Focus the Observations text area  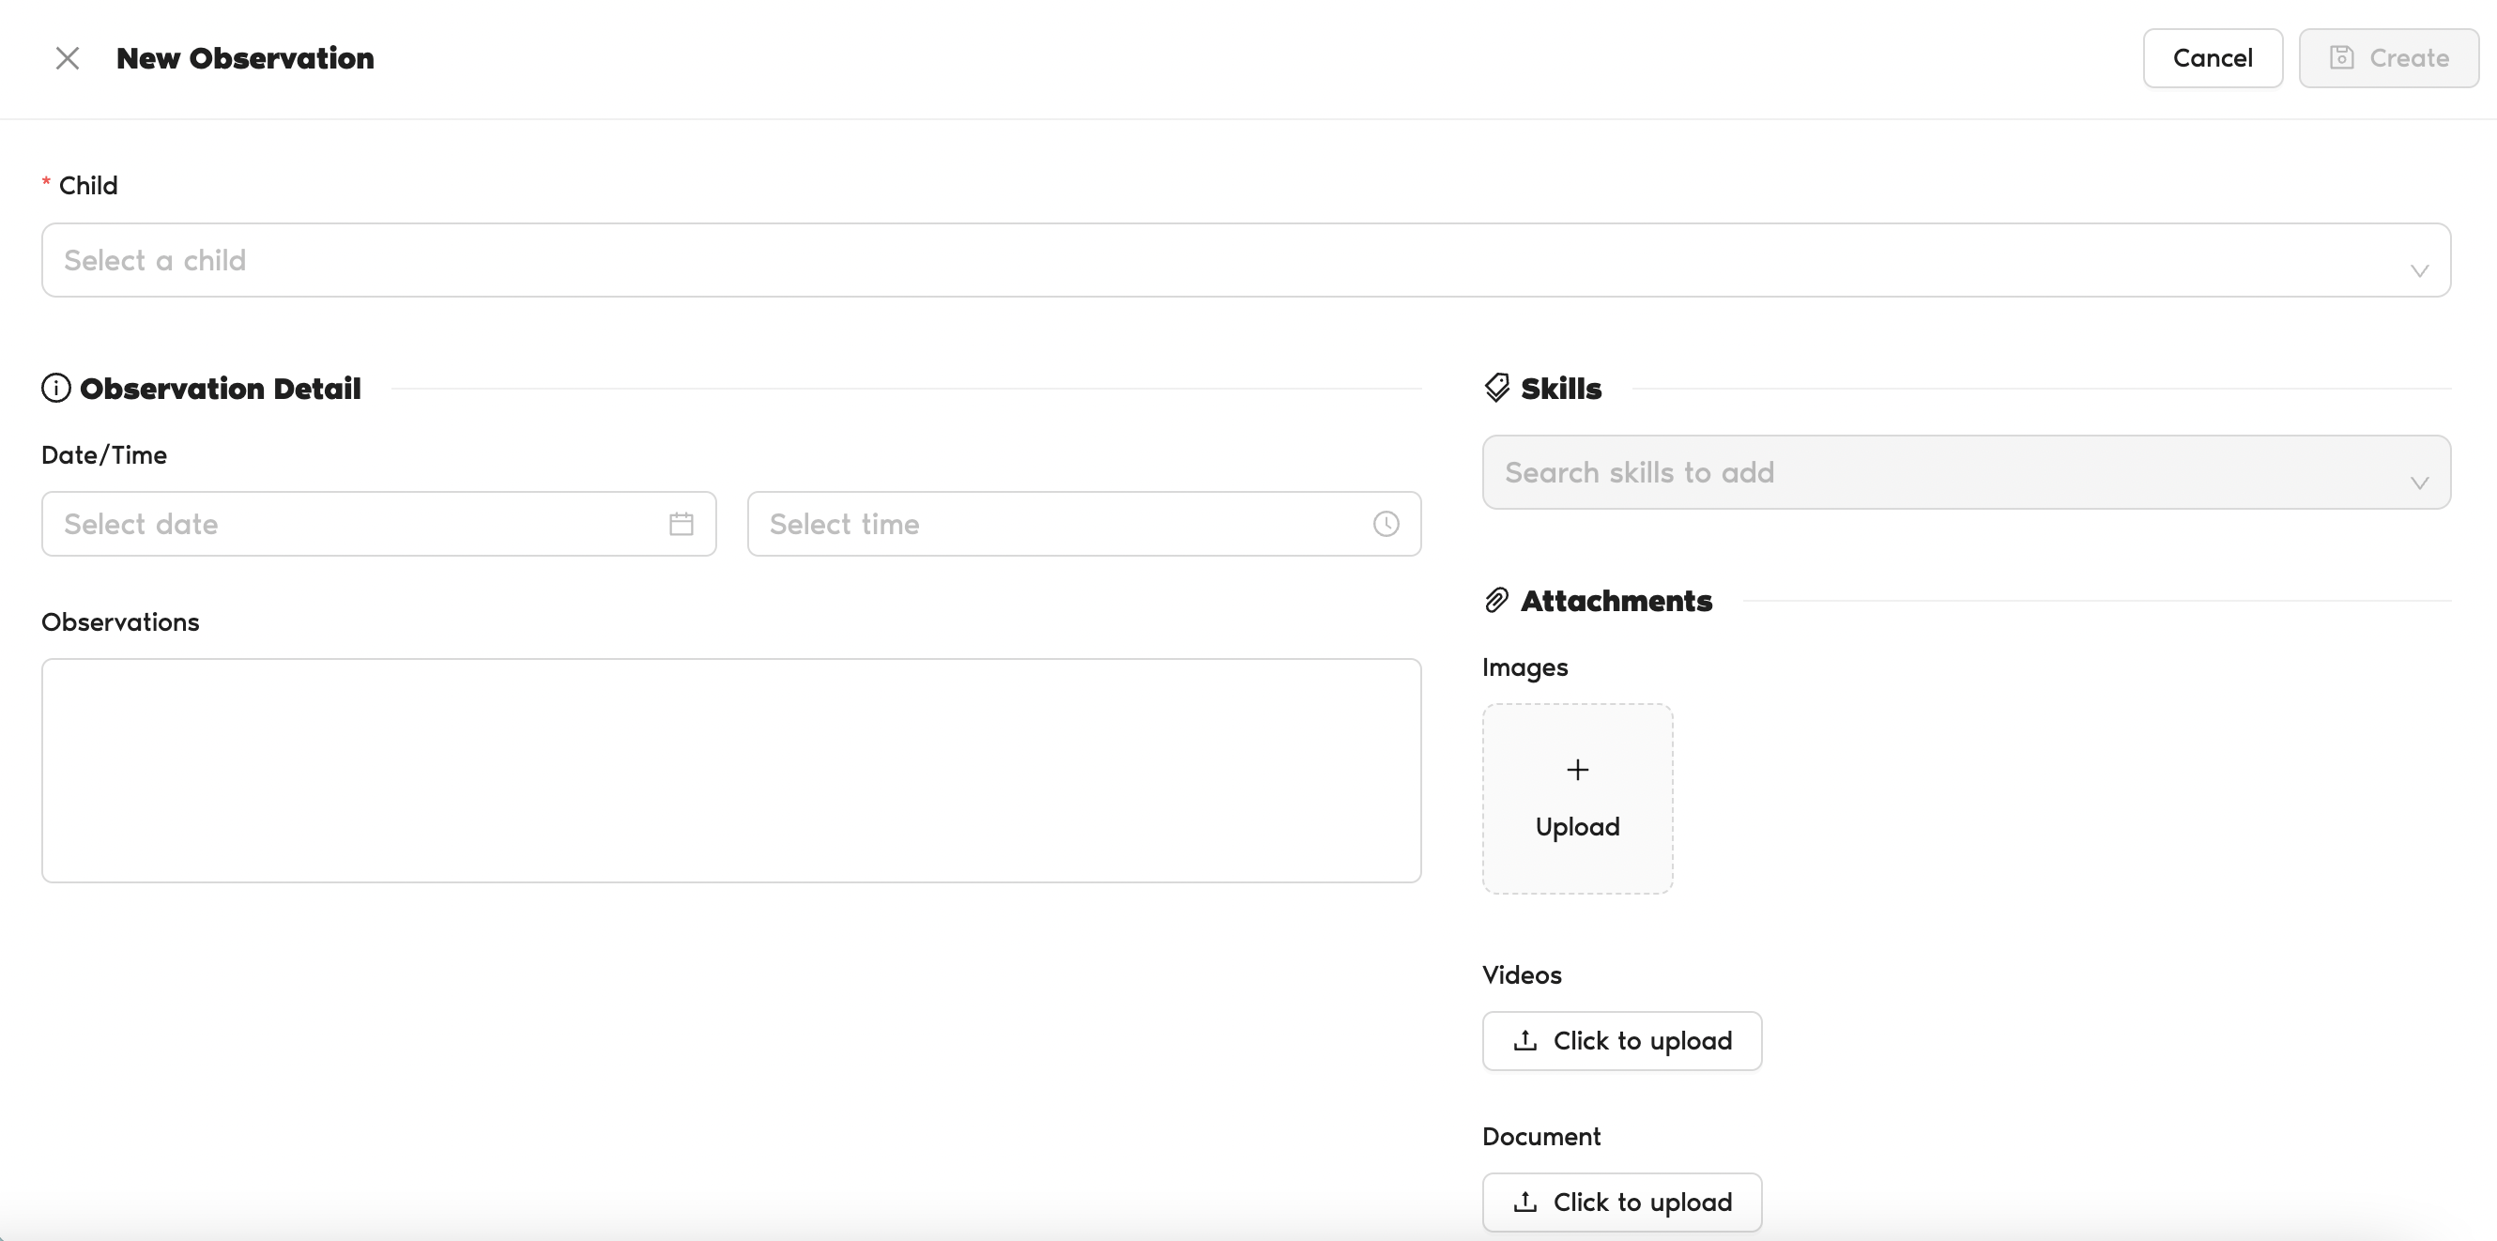[x=731, y=771]
